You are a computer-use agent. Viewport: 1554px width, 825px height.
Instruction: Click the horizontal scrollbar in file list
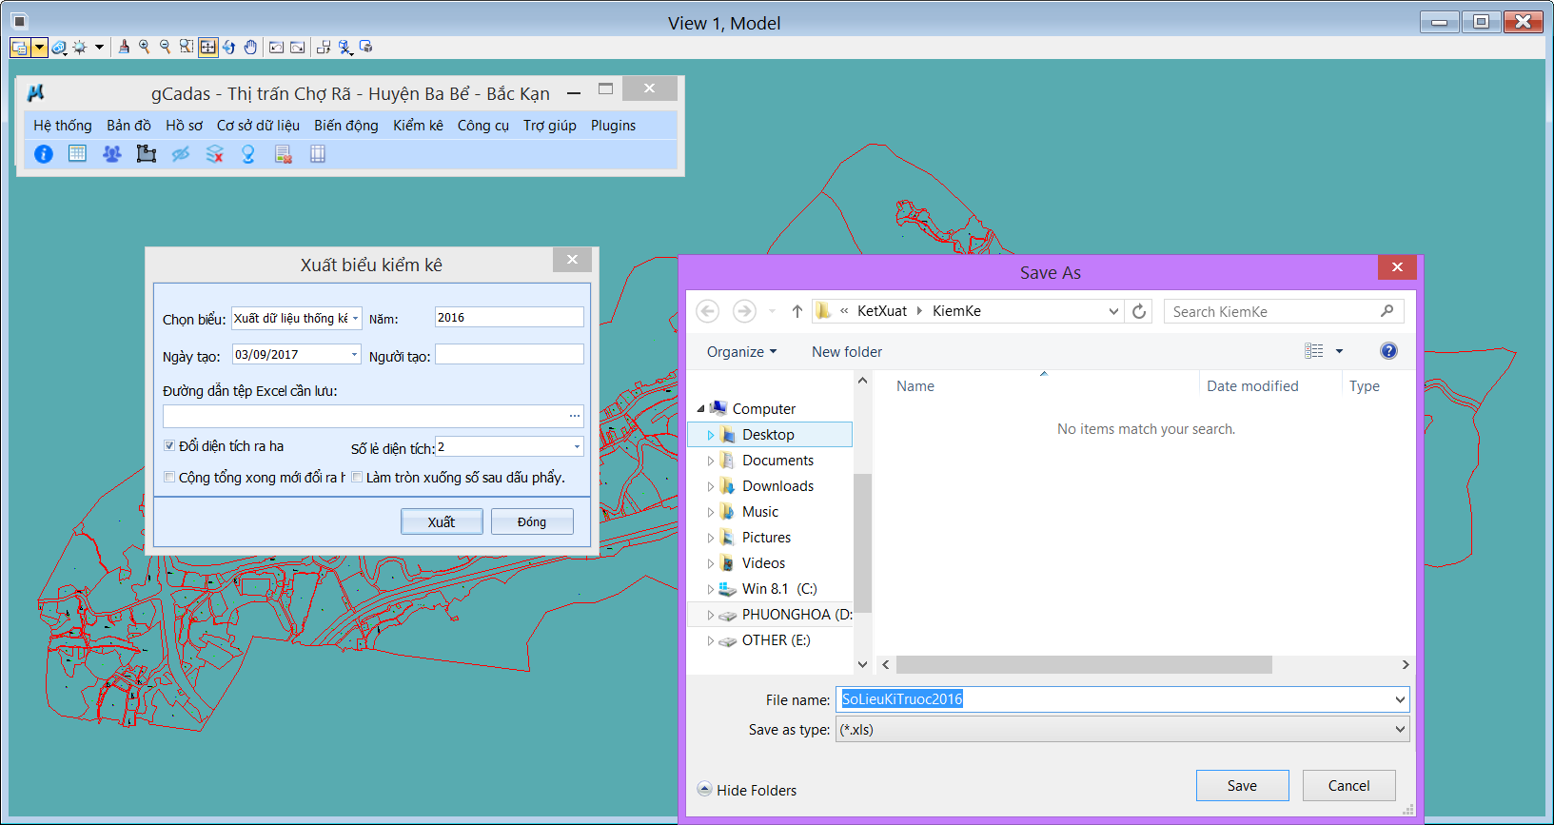pyautogui.click(x=1083, y=664)
